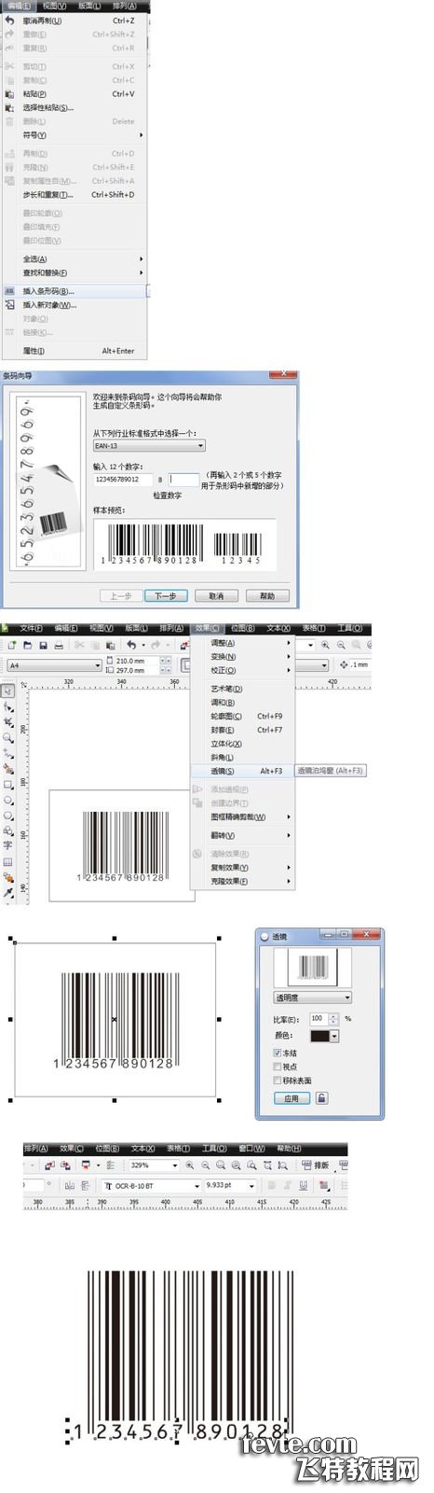Open the lens 颜色 color swatch picker
The height and width of the screenshot is (1493, 434).
[324, 1036]
